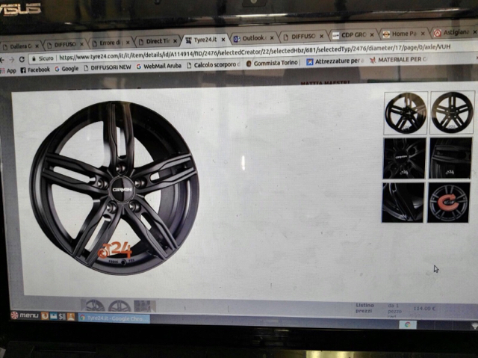
Task: Select the CDP GRO tab
Action: click(353, 35)
